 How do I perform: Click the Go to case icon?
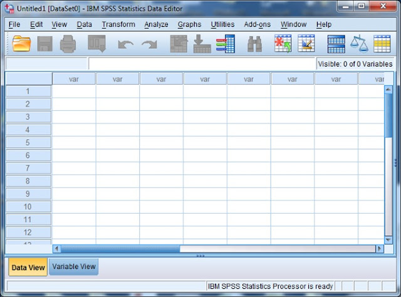point(179,44)
